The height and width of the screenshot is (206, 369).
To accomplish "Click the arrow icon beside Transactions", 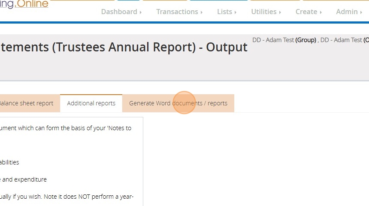I will coord(202,12).
